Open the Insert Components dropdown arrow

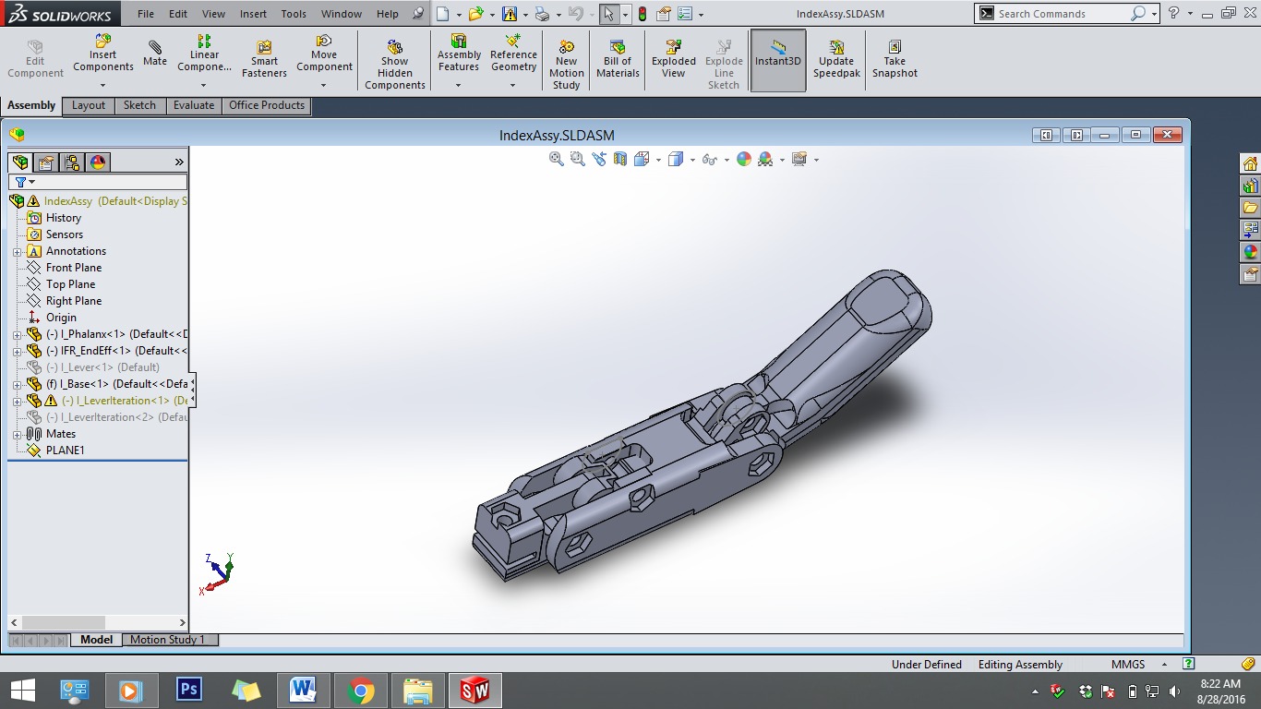coord(103,85)
